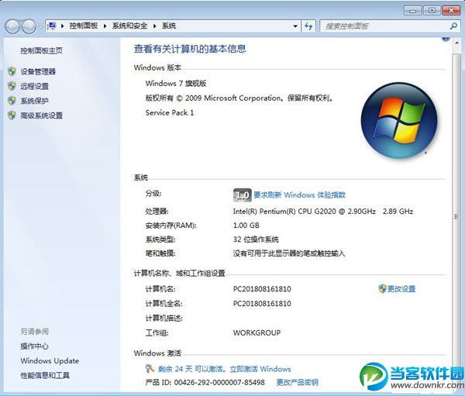Click the copyright 2009 Microsoft Corporation text

239,98
